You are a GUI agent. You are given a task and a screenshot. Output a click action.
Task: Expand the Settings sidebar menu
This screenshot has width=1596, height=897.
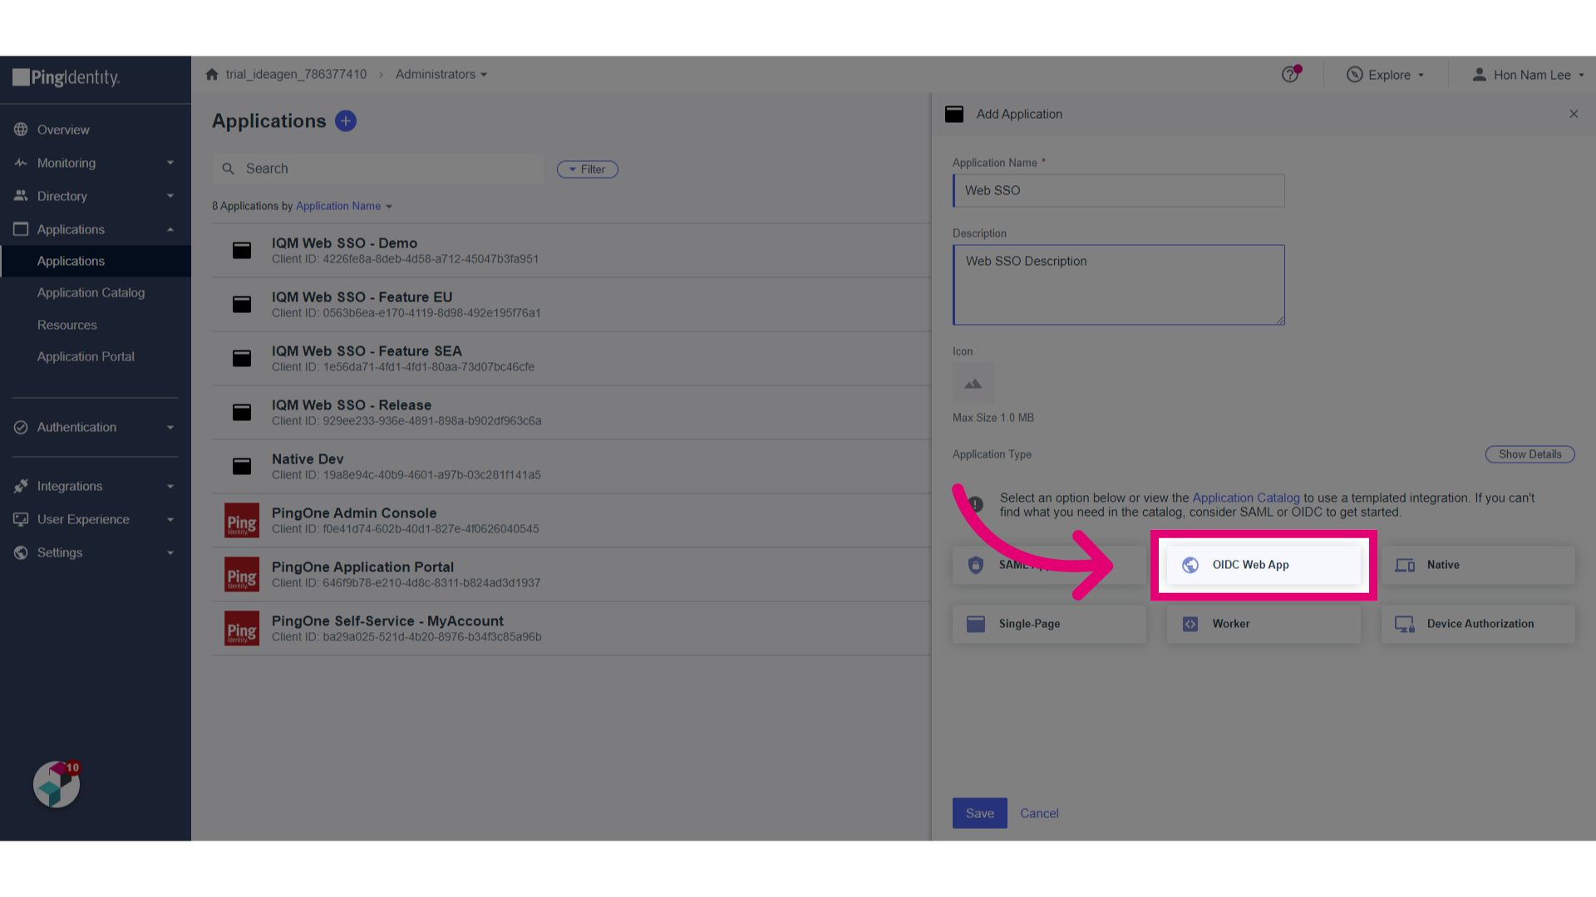coord(170,552)
